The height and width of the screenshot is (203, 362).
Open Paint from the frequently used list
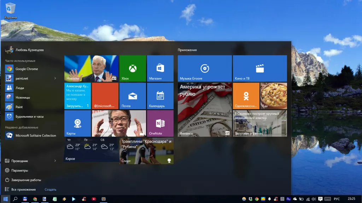[x=31, y=107]
